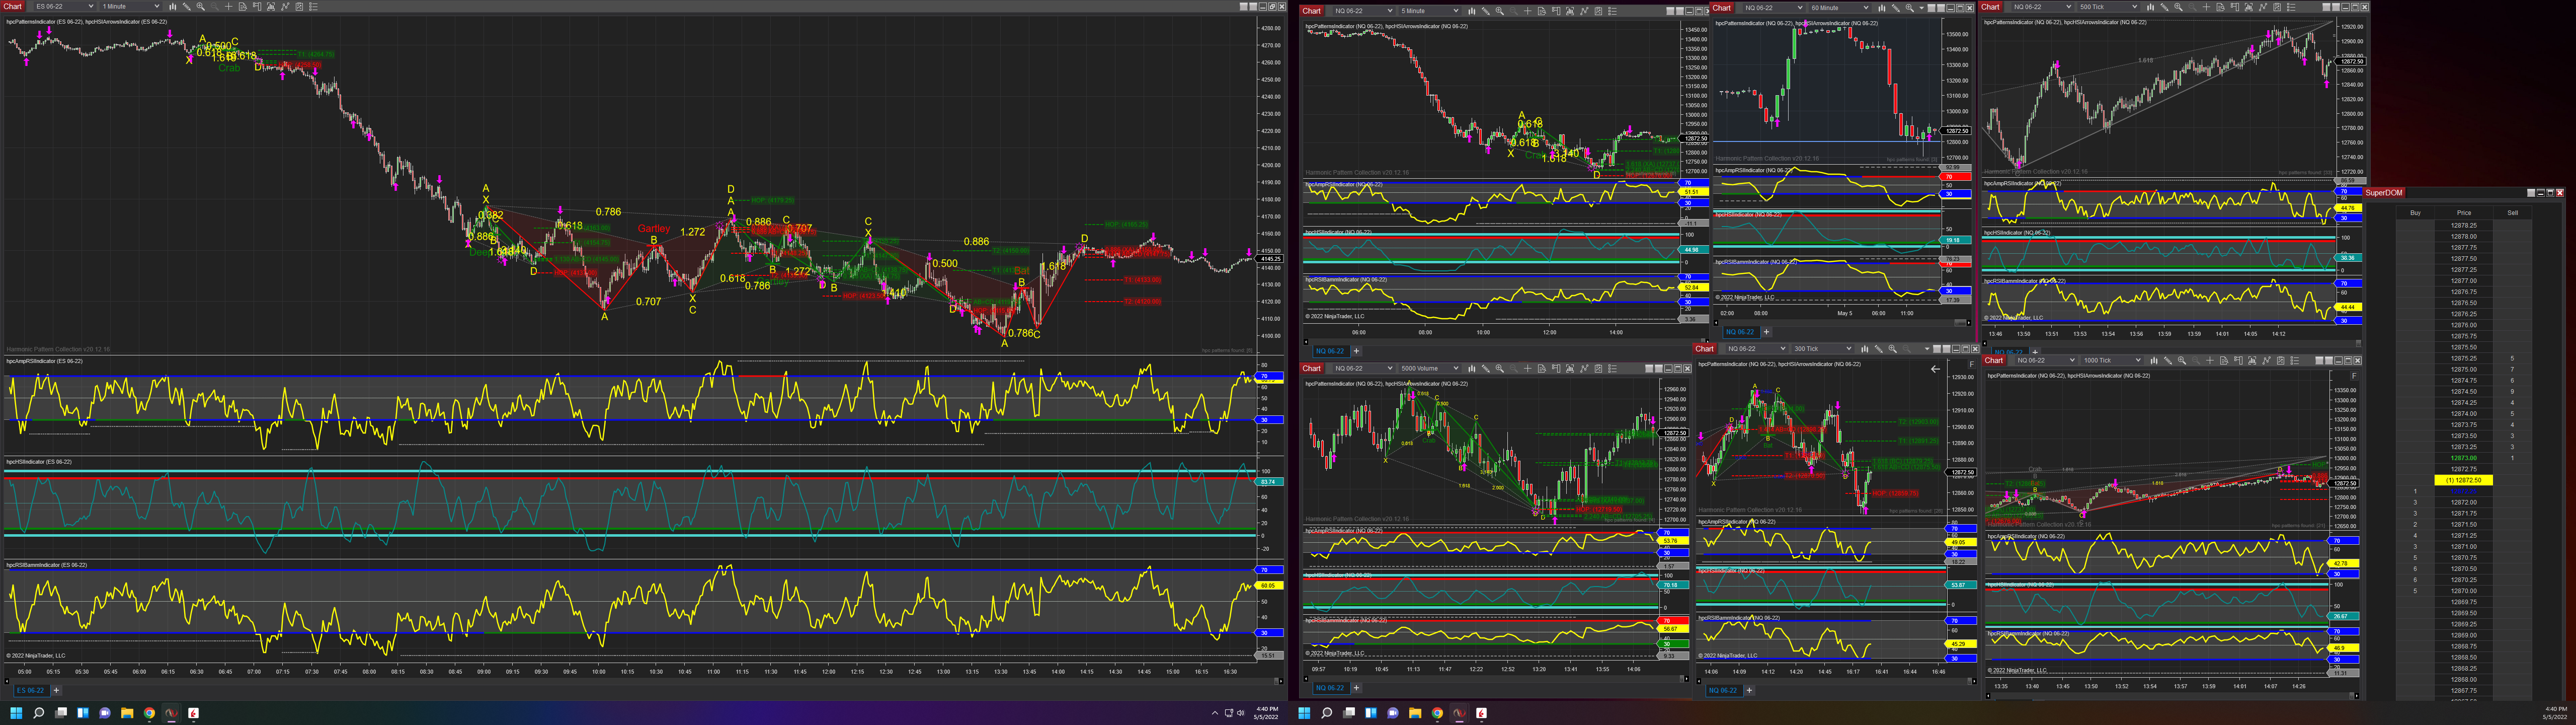Screen dimensions: 2576x725
Task: Click zoom in magnifier on ES chart toolbar
Action: click(201, 6)
